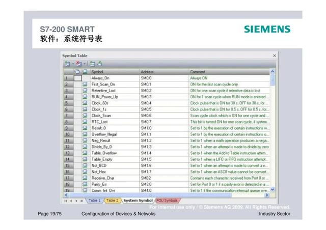Close the Symbol Table panel
This screenshot has width=326, height=230.
275,55
